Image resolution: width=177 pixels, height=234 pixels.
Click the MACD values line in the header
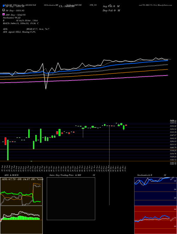pos(21,23)
